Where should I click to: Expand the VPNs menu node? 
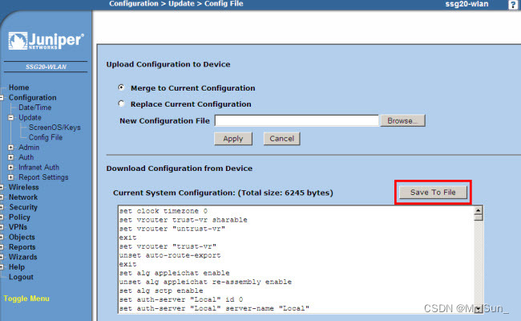click(x=2, y=227)
